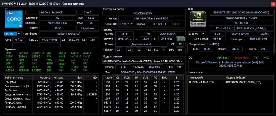Viewport: 276px width, 116px height.
Task: Click the TU116-300 GPU chip field
Action: (241, 23)
